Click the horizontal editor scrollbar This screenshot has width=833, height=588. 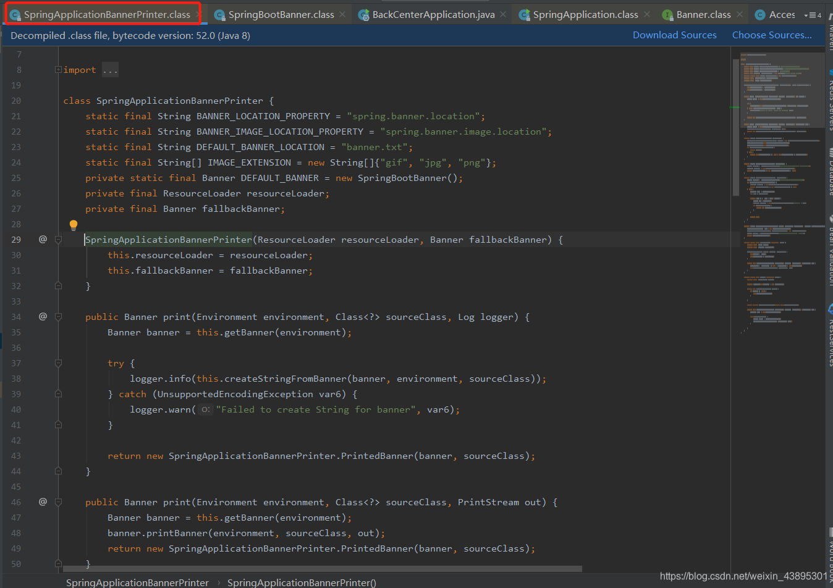322,569
